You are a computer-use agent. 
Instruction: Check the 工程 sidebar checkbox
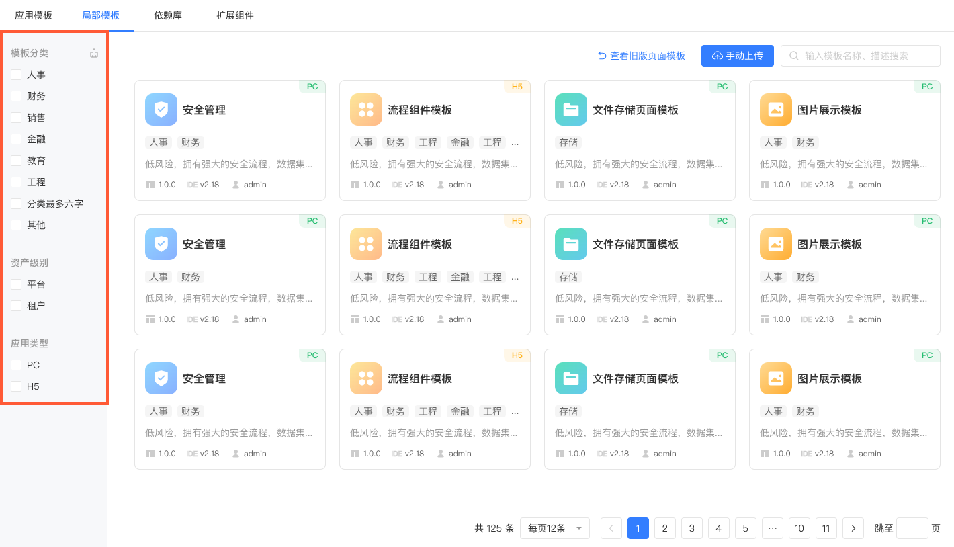tap(16, 182)
